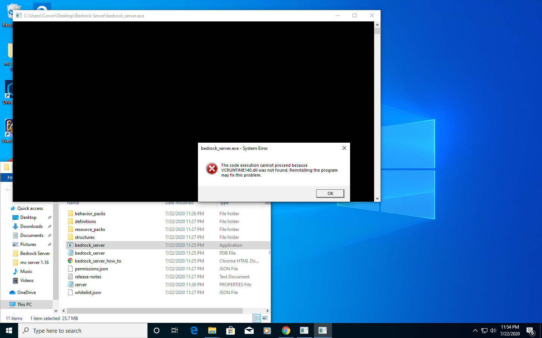
Task: Open Bedrock Server in navigation pane
Action: click(x=35, y=253)
